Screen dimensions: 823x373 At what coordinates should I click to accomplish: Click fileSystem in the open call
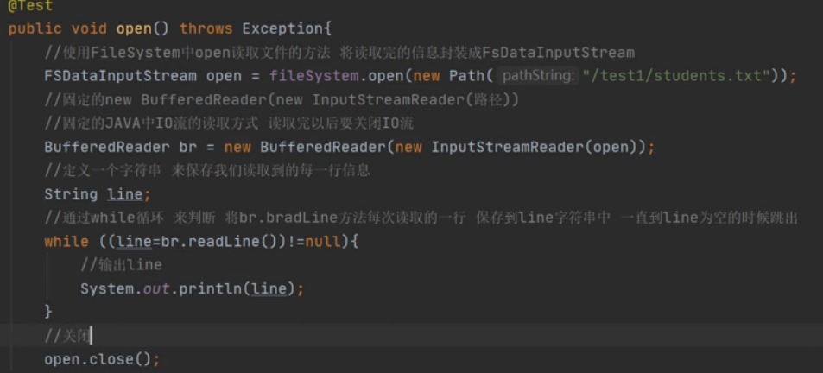313,76
